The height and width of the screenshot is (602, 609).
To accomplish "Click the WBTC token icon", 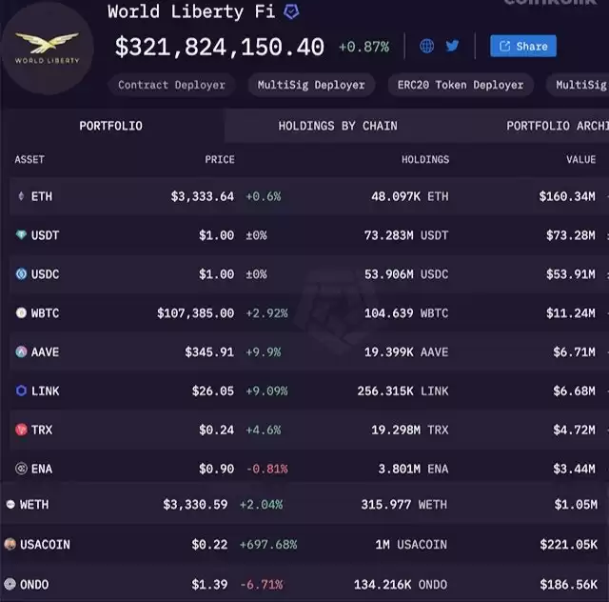I will [21, 312].
